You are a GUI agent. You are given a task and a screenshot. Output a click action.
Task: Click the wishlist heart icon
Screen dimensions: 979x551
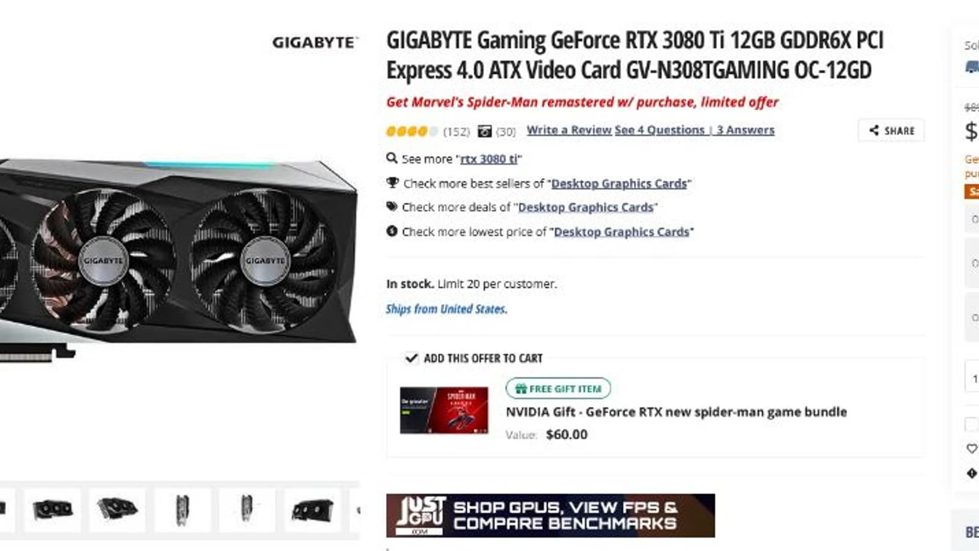(x=972, y=449)
